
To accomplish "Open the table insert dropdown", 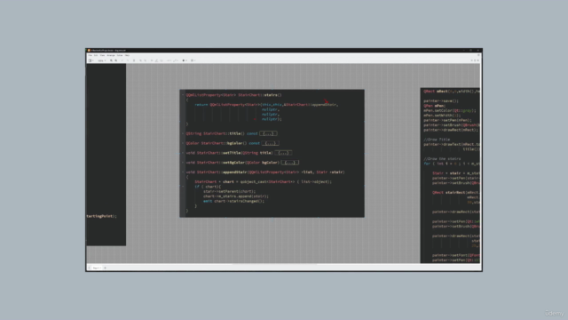I will coord(193,60).
